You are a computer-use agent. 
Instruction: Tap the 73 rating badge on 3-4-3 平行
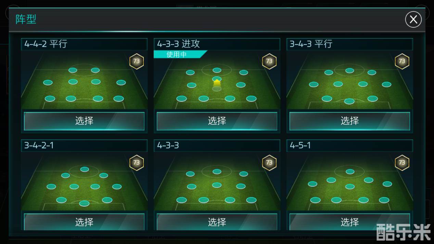402,62
